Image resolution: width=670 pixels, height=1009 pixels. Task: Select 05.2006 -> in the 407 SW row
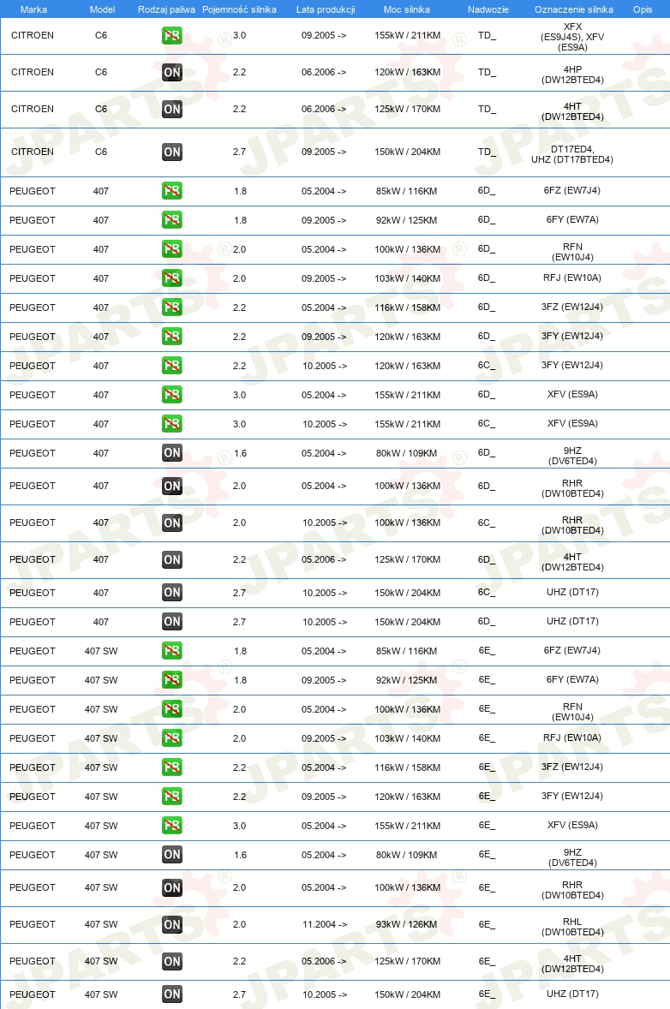[324, 961]
